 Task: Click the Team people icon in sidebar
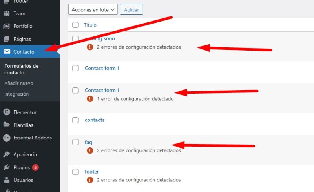point(6,13)
